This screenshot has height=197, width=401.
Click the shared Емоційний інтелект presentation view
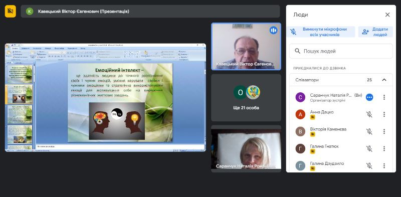[105, 97]
